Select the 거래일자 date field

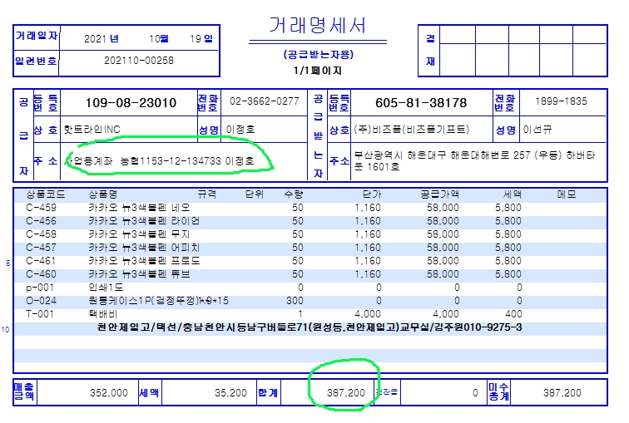148,38
